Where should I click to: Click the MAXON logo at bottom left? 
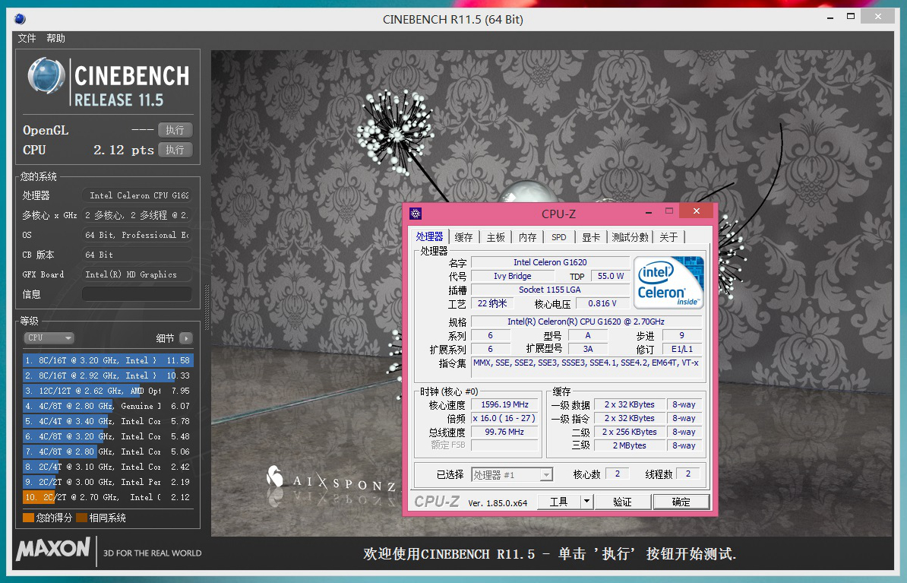(x=53, y=550)
